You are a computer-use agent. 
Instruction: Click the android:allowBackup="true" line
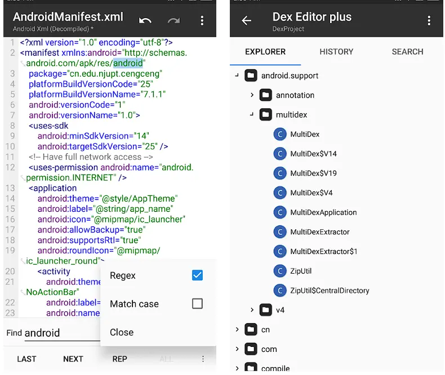tap(91, 230)
